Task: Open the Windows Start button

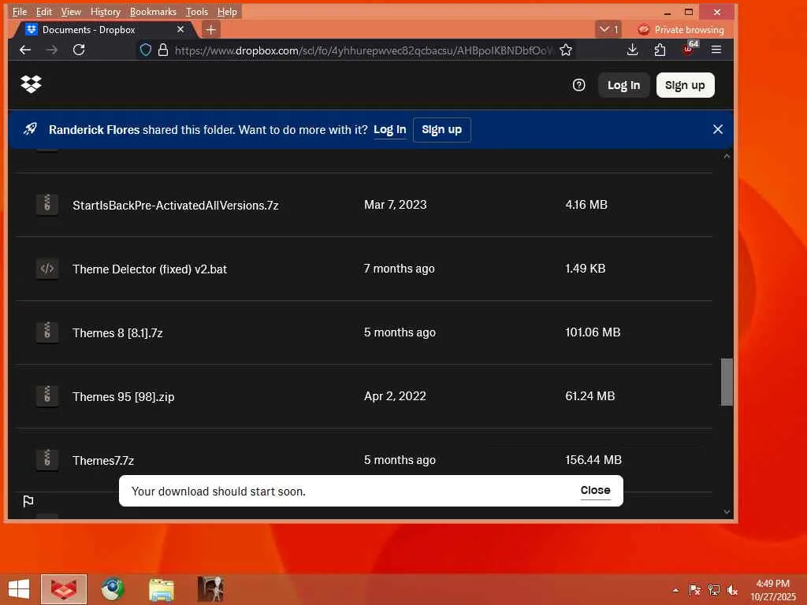Action: [19, 589]
